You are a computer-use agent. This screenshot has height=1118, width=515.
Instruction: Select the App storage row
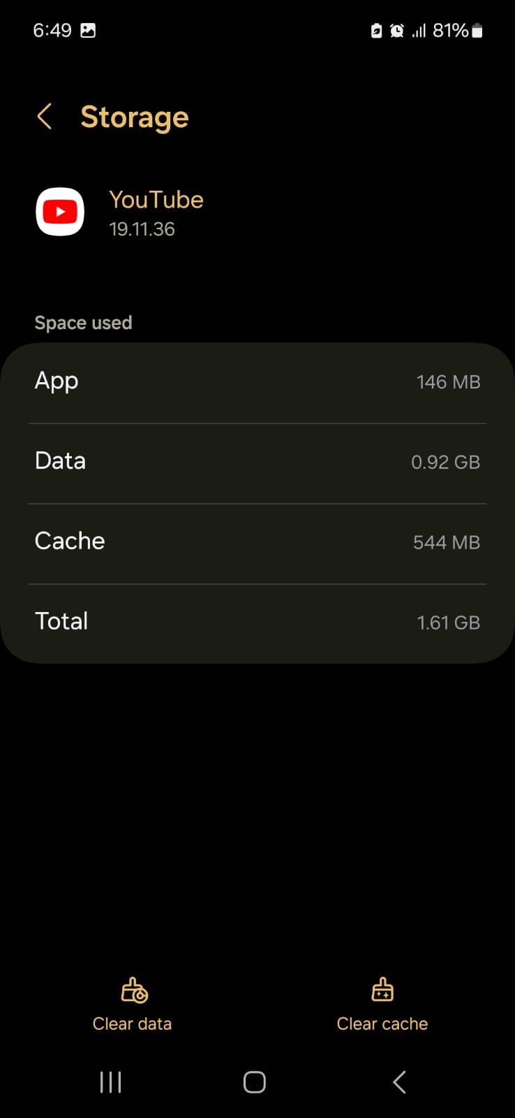tap(257, 382)
